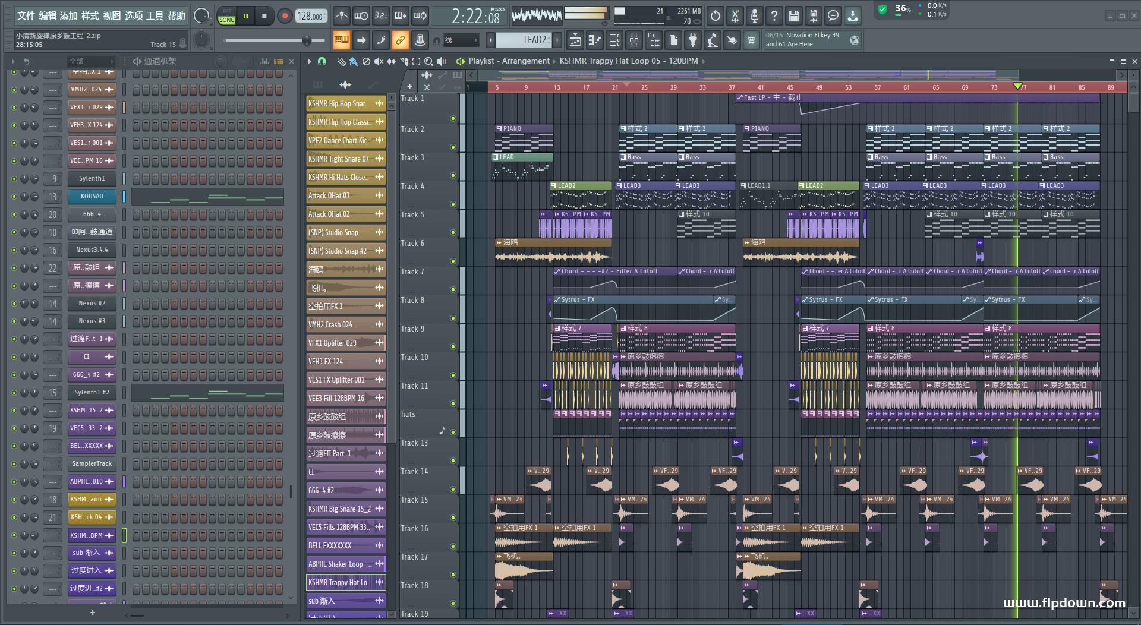Select the playlist Mute tool
This screenshot has width=1141, height=625.
point(379,61)
